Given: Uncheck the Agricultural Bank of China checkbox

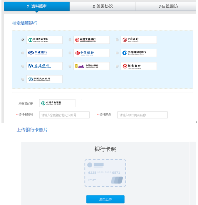Looking at the screenshot, I should pos(23,40).
